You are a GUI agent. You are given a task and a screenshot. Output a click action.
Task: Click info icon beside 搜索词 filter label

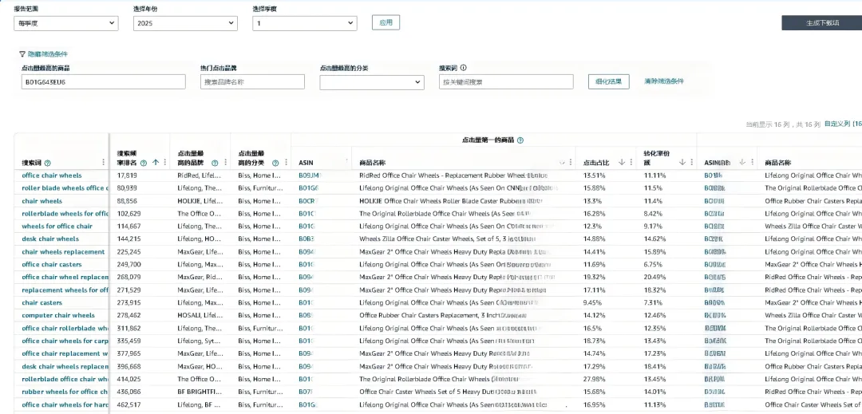pos(464,68)
